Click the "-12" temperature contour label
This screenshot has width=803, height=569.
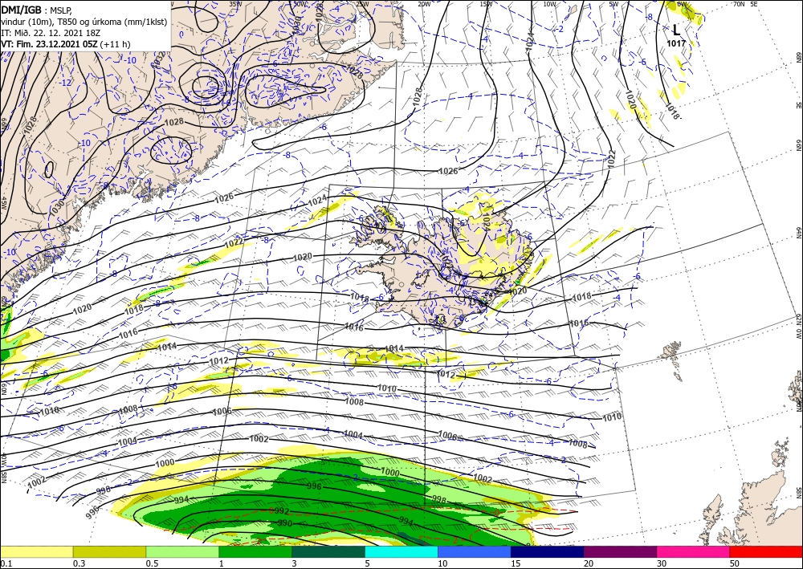click(x=65, y=83)
